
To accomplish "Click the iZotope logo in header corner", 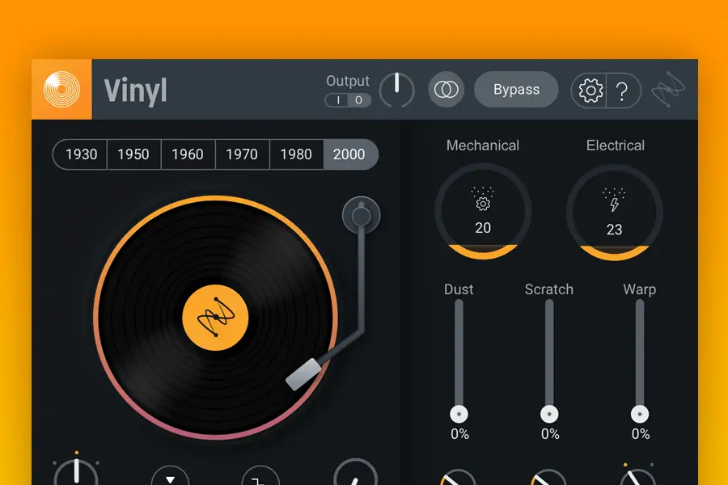I will pos(669,90).
